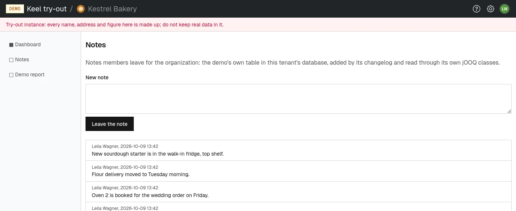The image size is (516, 211).
Task: Click the Kestrel Bakery breadcrumb name
Action: click(x=112, y=9)
